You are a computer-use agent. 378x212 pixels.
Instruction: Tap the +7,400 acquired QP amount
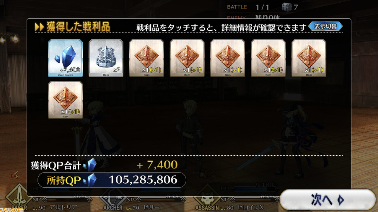click(x=157, y=165)
